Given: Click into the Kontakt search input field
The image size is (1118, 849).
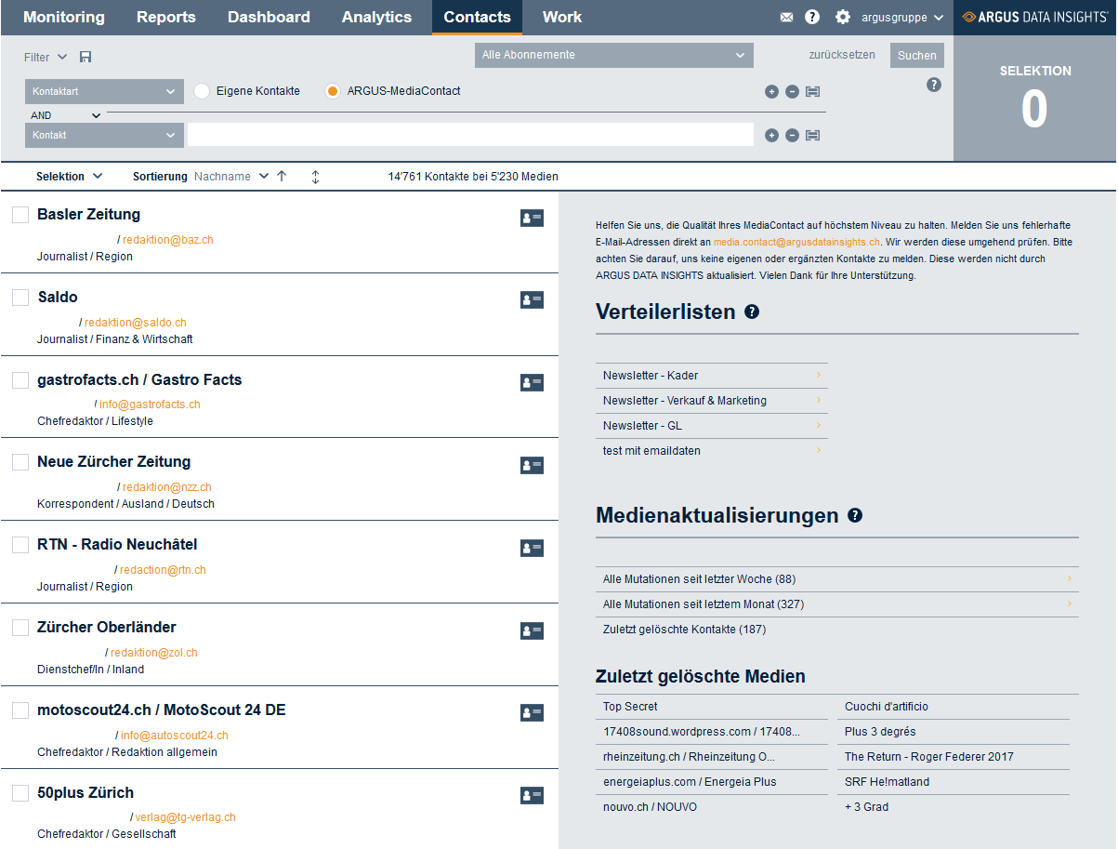Looking at the screenshot, I should pos(470,135).
